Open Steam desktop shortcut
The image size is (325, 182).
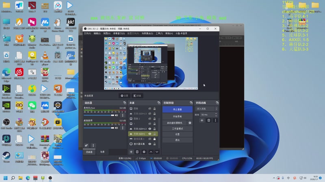pos(6,157)
